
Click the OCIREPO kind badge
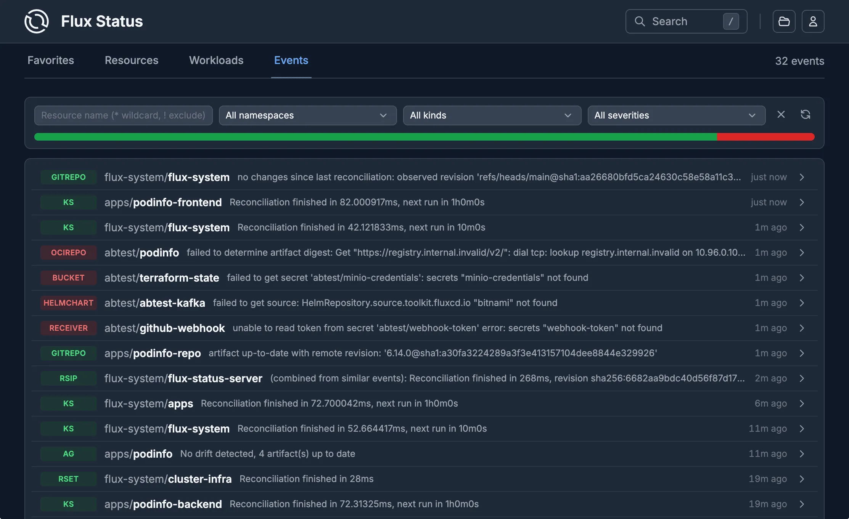coord(69,253)
